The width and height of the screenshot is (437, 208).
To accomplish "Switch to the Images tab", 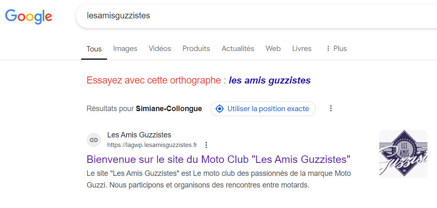I will [x=125, y=48].
